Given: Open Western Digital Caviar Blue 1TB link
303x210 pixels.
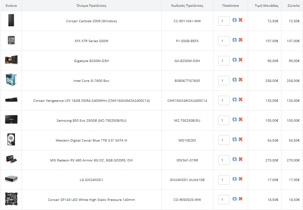Looking at the screenshot, I should [91, 140].
